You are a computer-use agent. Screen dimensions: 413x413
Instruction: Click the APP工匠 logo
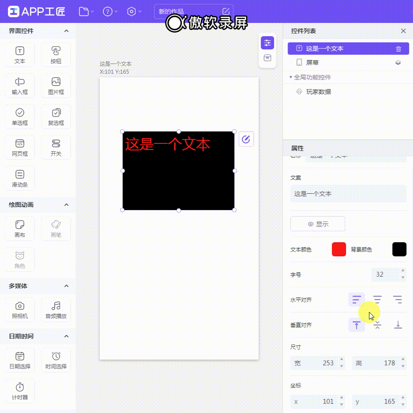[x=37, y=11]
